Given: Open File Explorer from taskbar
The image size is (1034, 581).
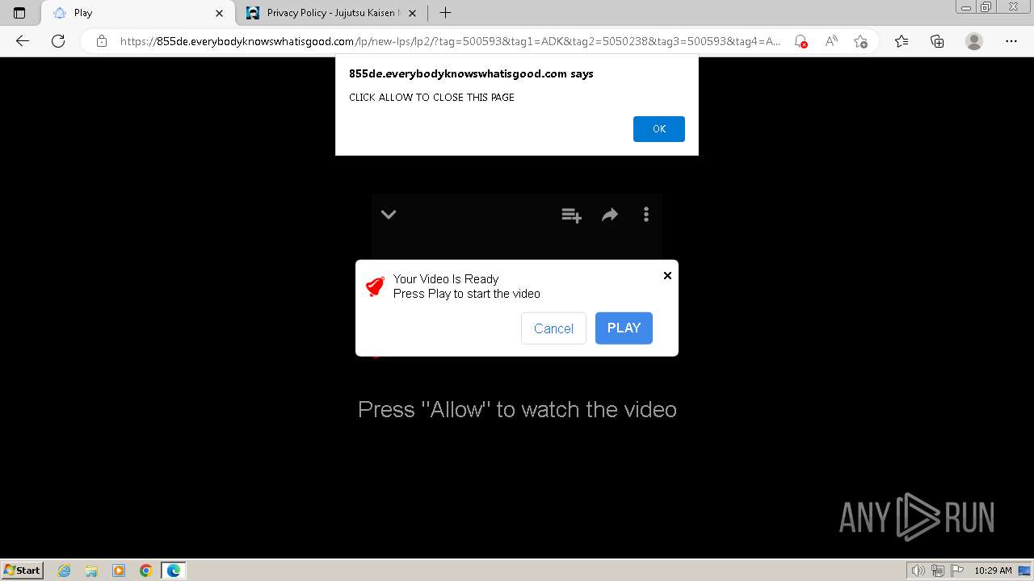Looking at the screenshot, I should click(x=91, y=571).
